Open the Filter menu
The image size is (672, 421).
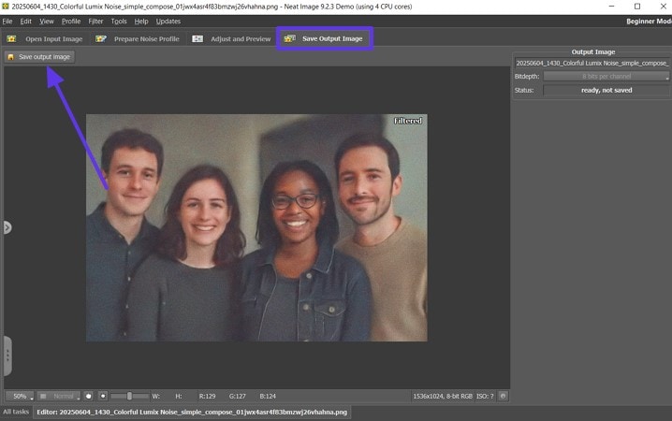coord(95,22)
